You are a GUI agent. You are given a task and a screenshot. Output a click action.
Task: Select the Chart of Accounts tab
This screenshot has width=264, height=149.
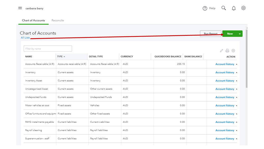[33, 20]
